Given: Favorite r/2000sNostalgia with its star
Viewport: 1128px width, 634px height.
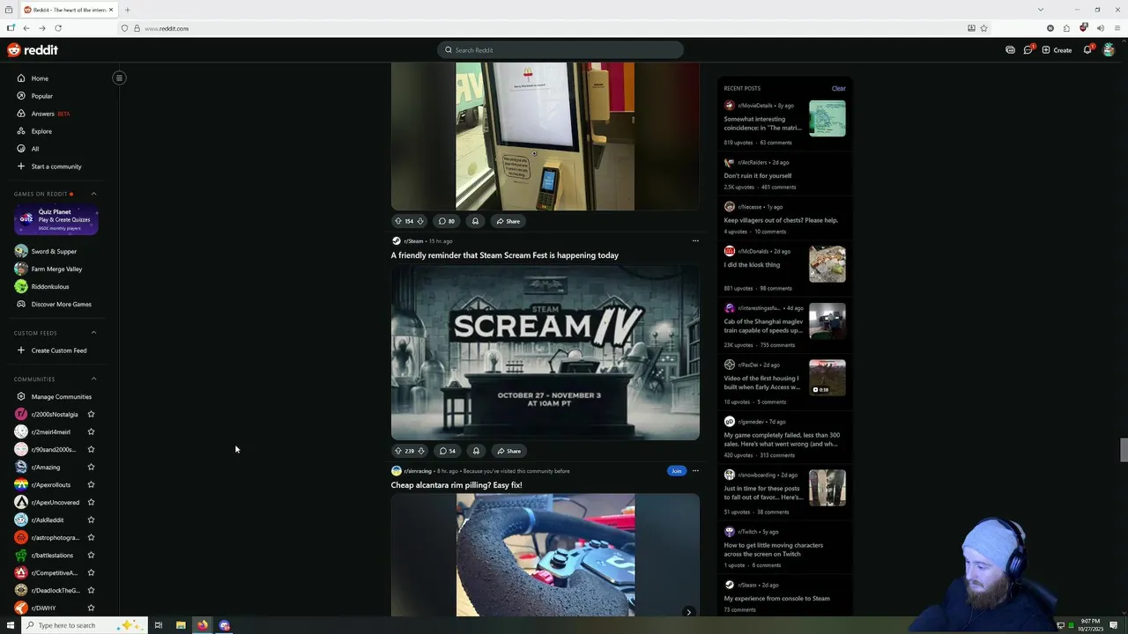Looking at the screenshot, I should [x=91, y=414].
